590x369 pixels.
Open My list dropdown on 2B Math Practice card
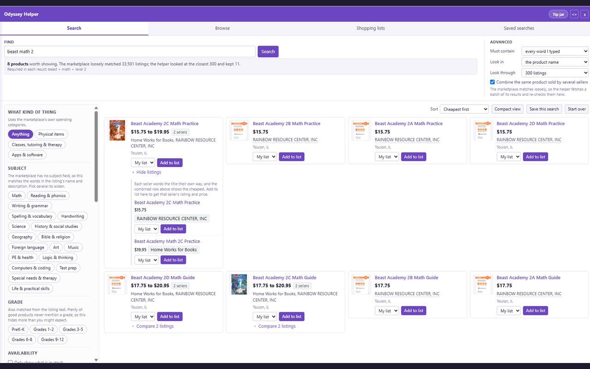tap(265, 157)
